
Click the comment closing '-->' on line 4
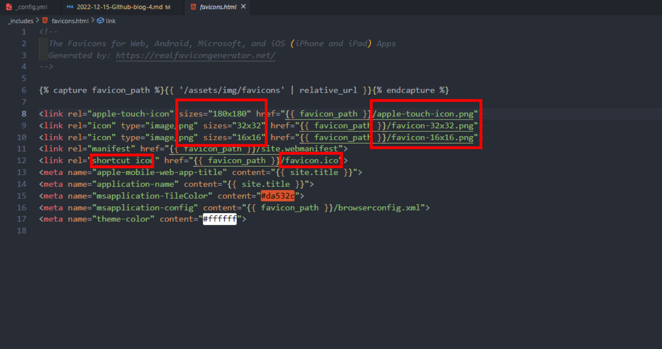click(x=46, y=67)
